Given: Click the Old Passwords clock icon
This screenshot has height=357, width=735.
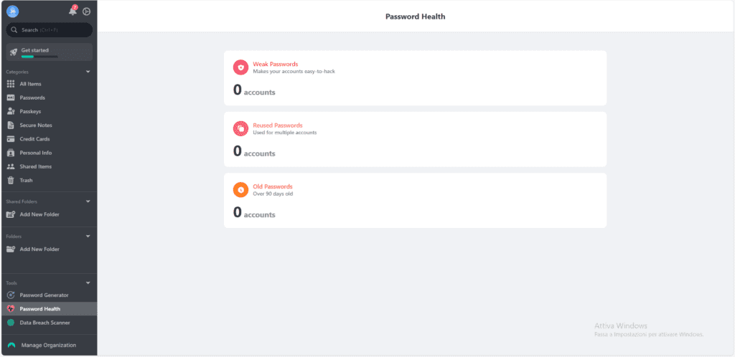Looking at the screenshot, I should click(x=240, y=190).
